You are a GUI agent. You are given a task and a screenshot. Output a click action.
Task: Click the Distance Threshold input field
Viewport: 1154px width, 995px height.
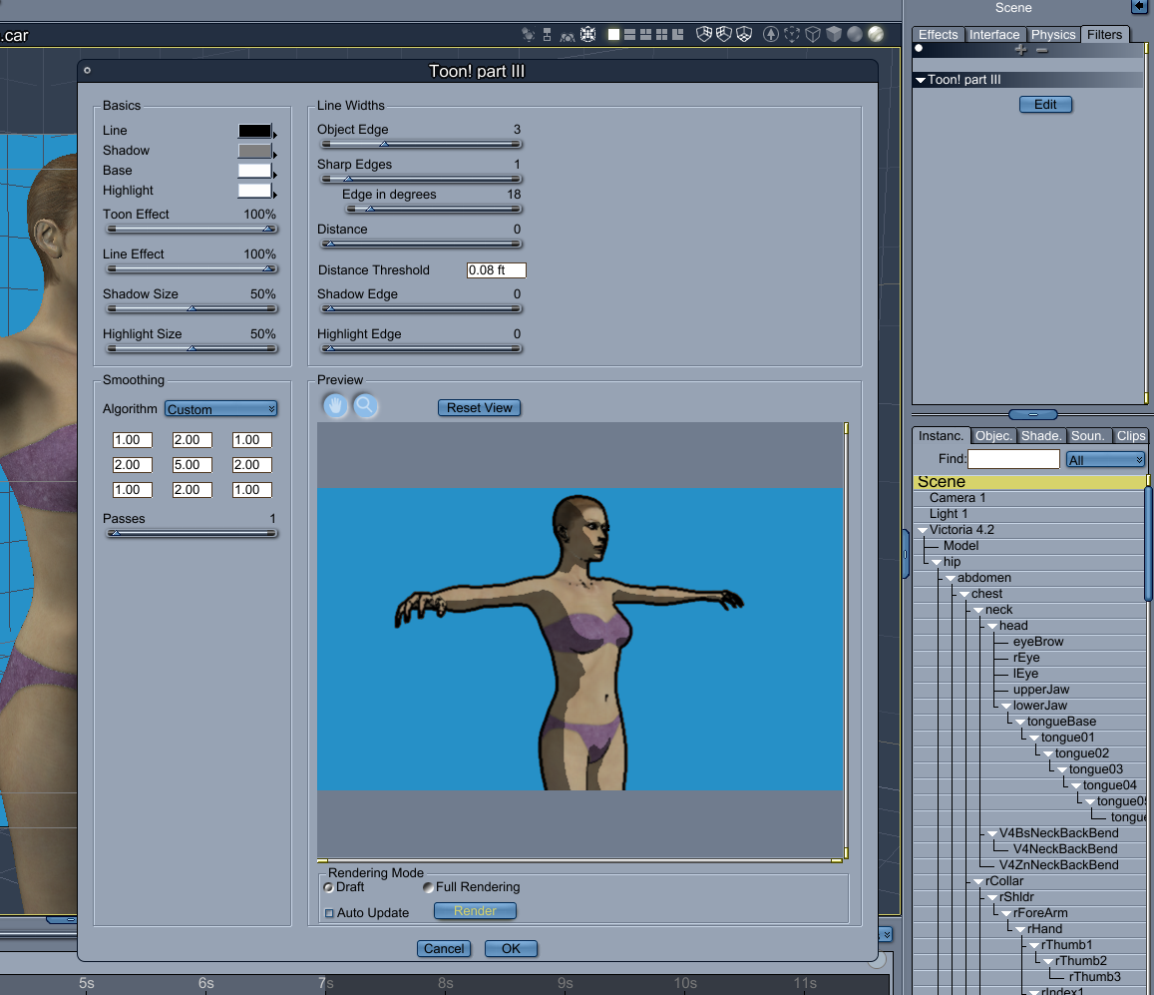click(496, 270)
